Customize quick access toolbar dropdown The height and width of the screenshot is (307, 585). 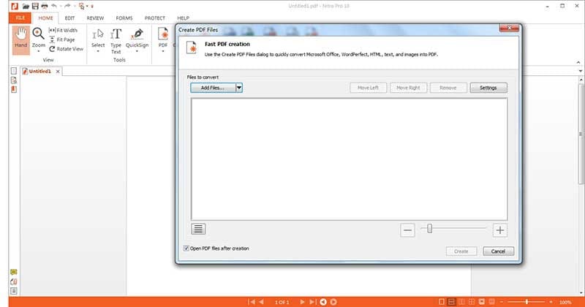coord(92,7)
